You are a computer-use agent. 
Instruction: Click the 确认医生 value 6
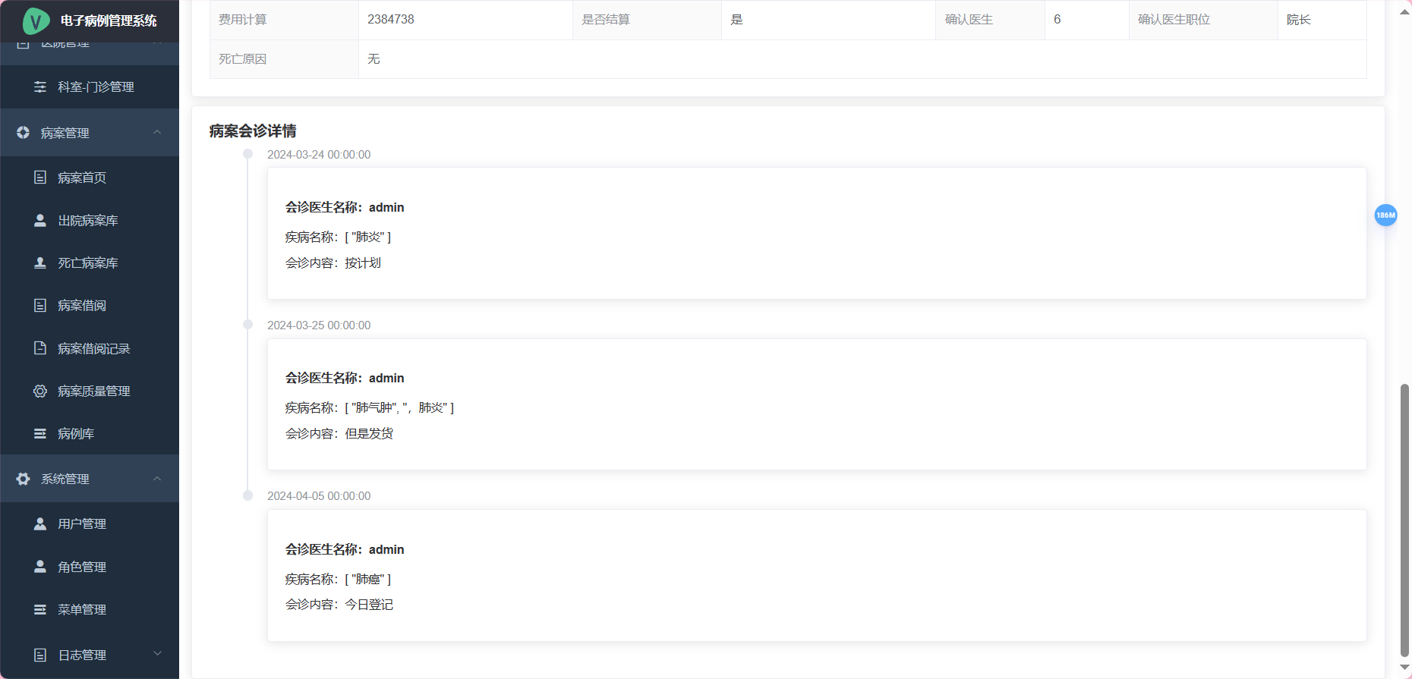tap(1057, 20)
